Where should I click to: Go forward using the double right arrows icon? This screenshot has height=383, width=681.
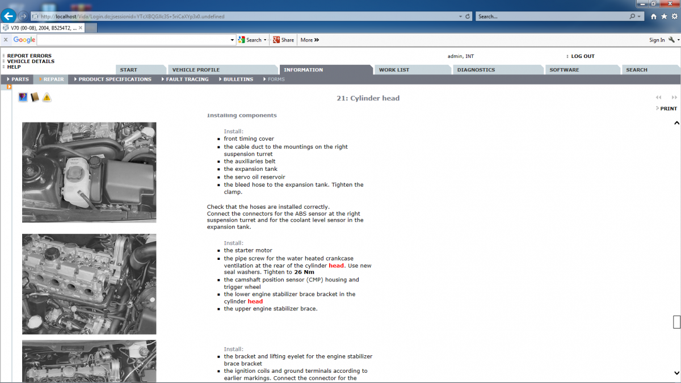pyautogui.click(x=674, y=98)
